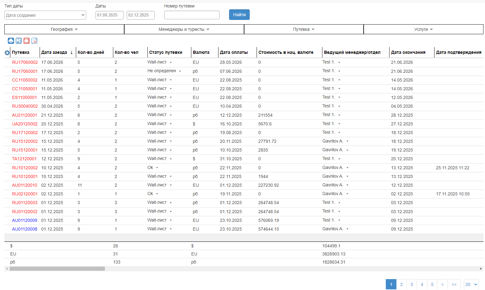
Task: Expand the Услуги filter menu
Action: pos(423,29)
